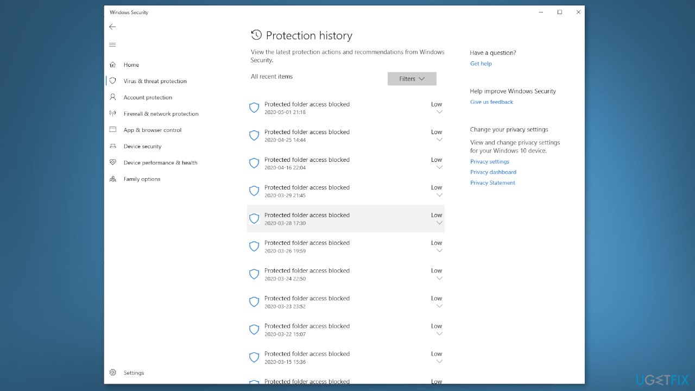Click the Family options icon
This screenshot has height=391, width=695.
click(112, 179)
